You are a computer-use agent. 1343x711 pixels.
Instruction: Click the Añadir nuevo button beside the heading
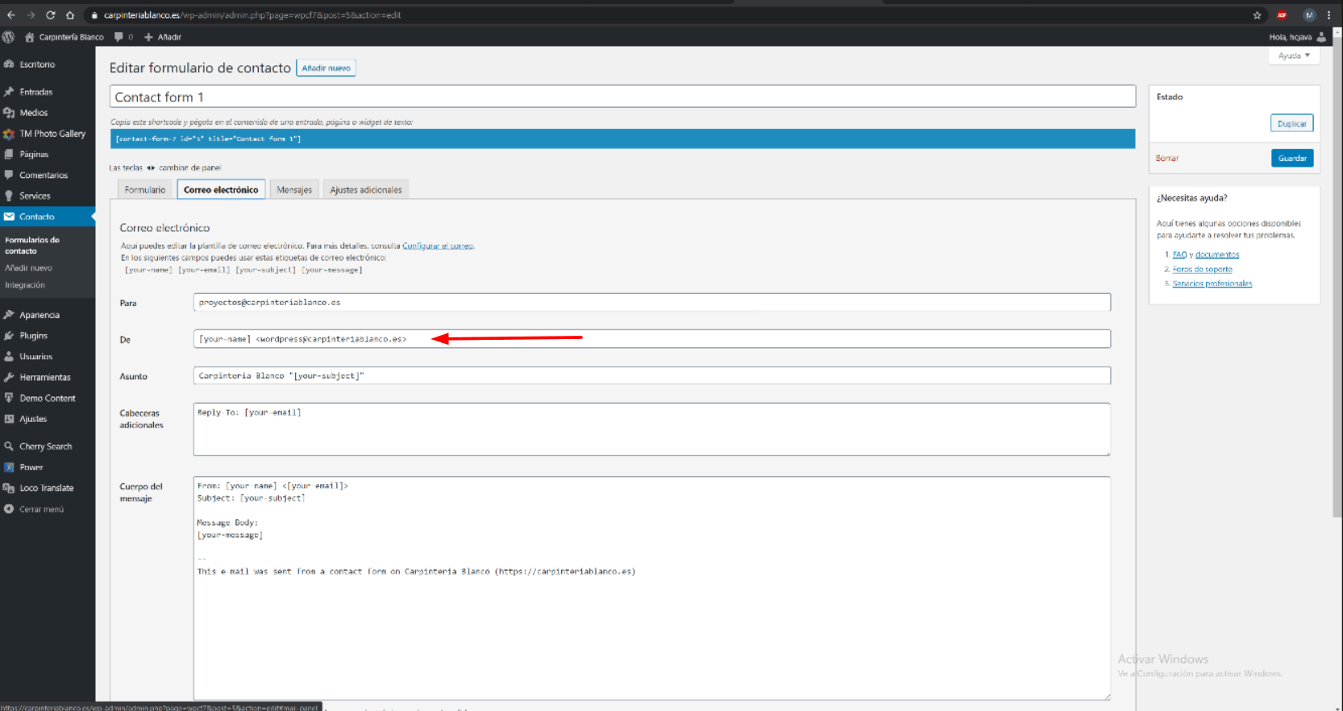click(326, 68)
